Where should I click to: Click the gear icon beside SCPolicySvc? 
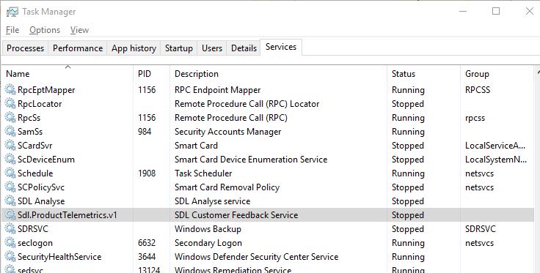[10, 187]
